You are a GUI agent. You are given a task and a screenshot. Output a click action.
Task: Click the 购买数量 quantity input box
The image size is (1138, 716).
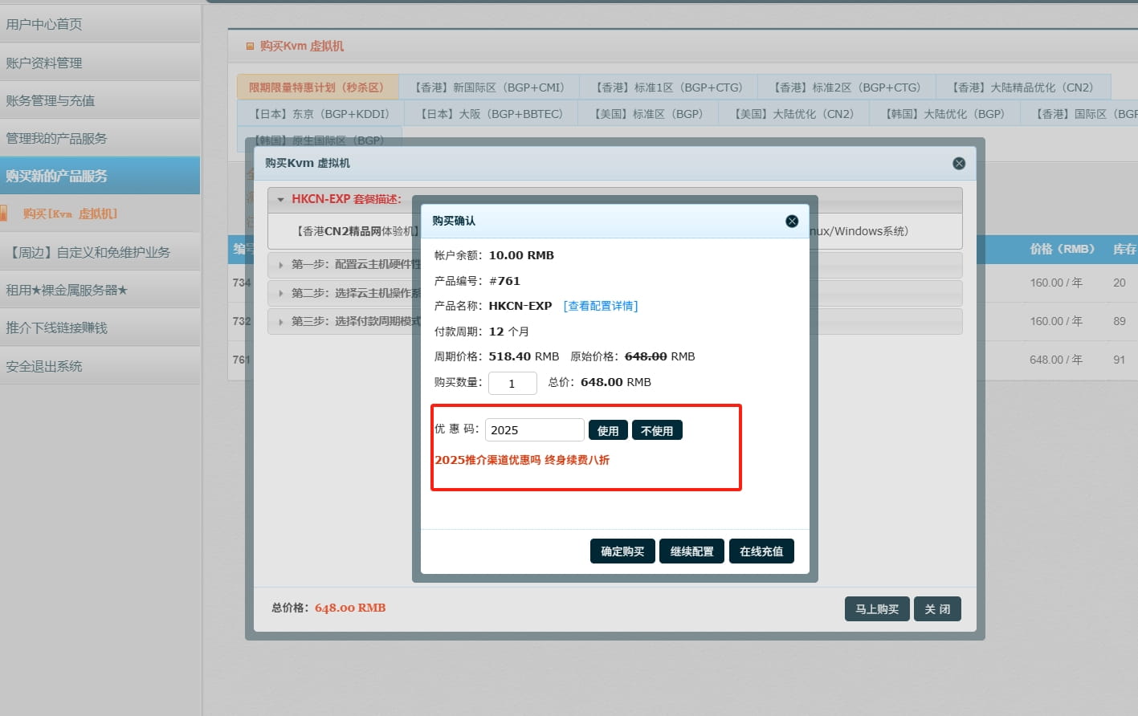[x=512, y=383]
